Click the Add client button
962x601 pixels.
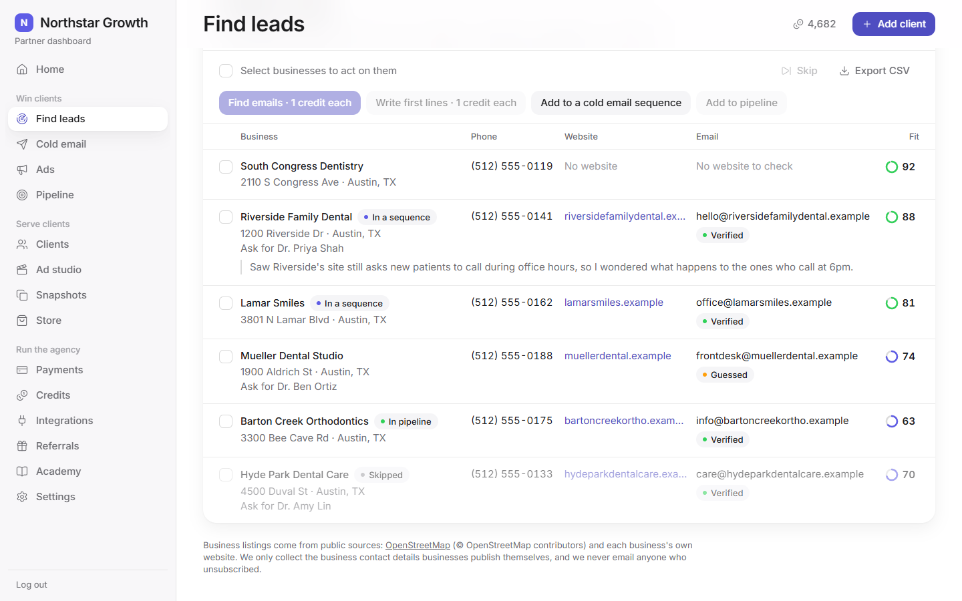coord(893,24)
